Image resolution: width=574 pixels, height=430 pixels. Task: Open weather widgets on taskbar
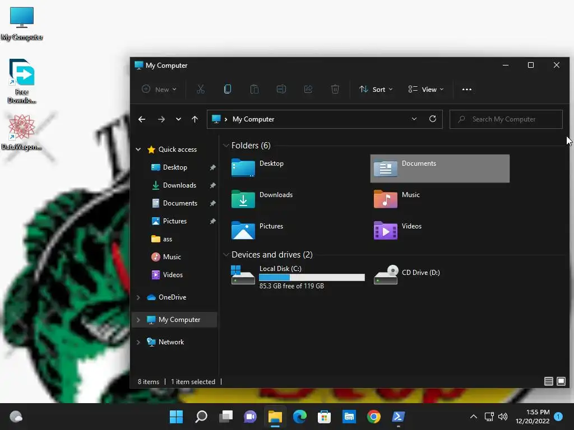16,417
